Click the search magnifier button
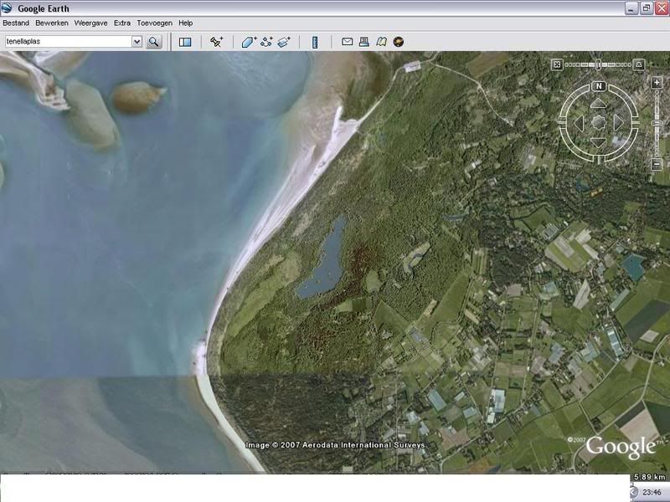Screen dimensions: 670x502 153,42
